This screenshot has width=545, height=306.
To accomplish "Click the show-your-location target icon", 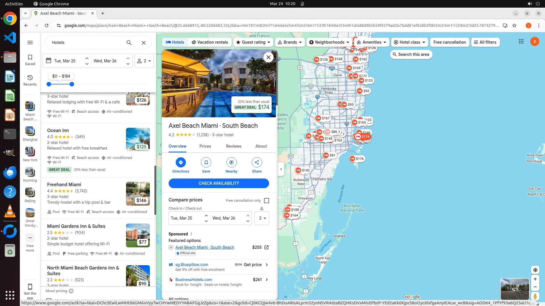I will [535, 270].
